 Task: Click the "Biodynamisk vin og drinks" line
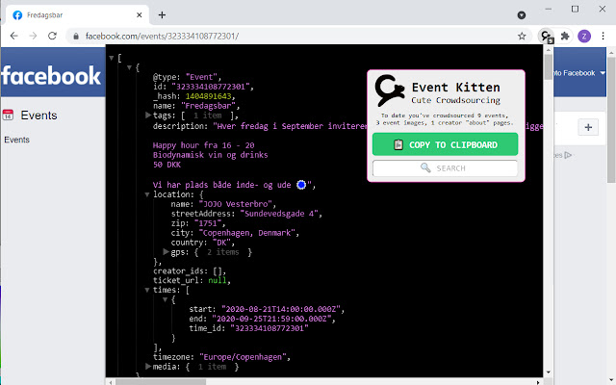pyautogui.click(x=211, y=155)
